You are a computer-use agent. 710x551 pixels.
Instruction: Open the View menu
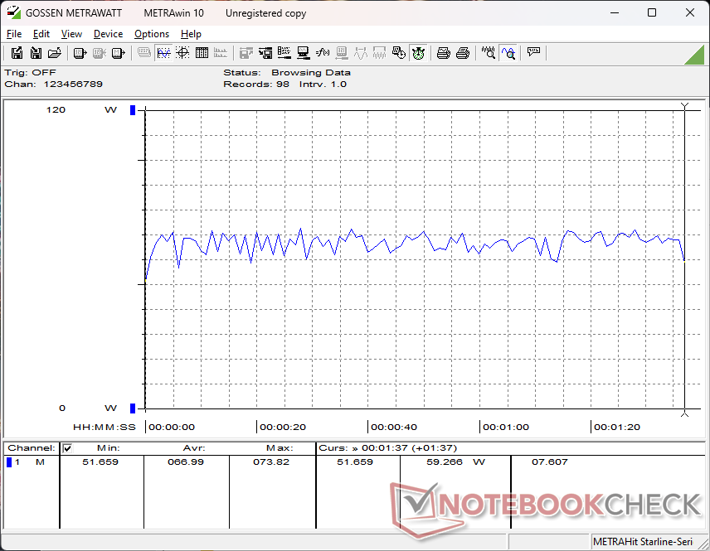[x=71, y=34]
